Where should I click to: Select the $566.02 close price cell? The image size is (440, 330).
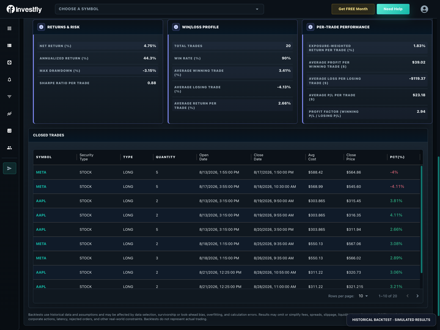pos(354,258)
